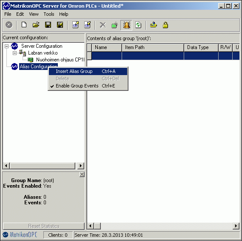Click the 'Events: 0' statistic text
This screenshot has height=241, width=242.
[x=35, y=203]
